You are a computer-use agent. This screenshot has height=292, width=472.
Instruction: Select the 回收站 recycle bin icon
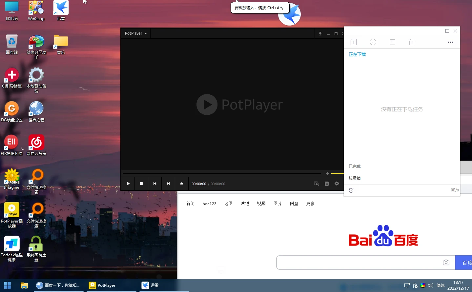coord(12,44)
